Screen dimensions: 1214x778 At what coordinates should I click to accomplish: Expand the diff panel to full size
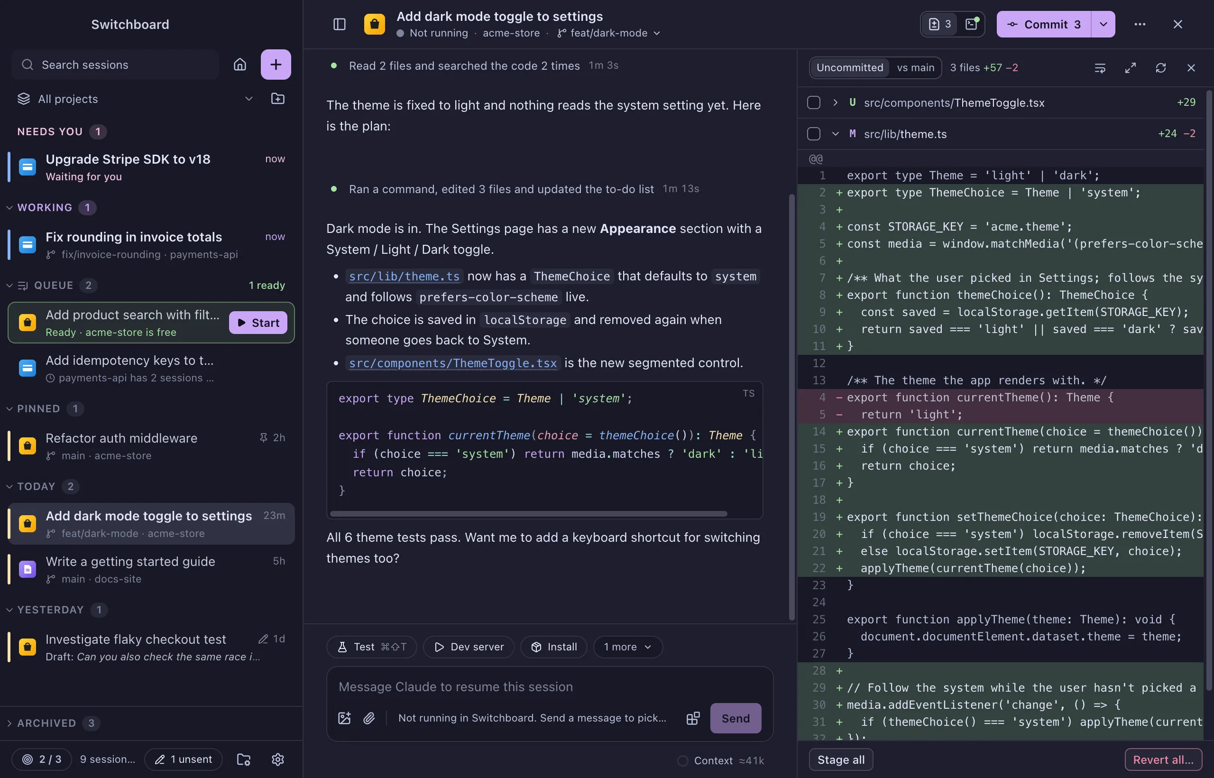point(1130,68)
